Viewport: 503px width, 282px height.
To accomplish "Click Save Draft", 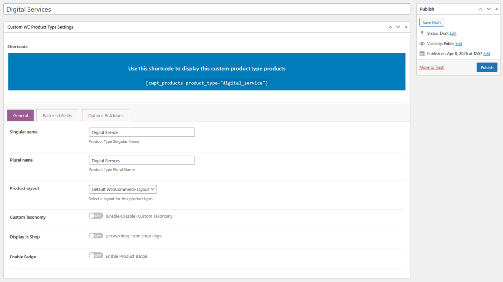I will click(431, 22).
